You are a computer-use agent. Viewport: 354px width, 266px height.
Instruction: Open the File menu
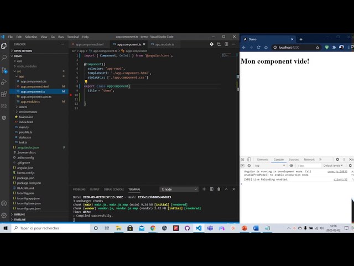pos(11,37)
